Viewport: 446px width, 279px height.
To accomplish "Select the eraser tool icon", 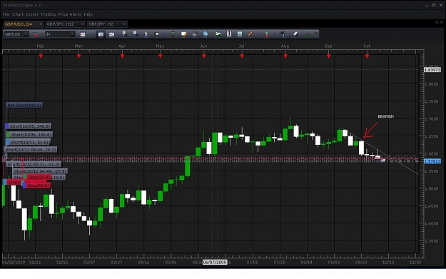I will pos(296,34).
